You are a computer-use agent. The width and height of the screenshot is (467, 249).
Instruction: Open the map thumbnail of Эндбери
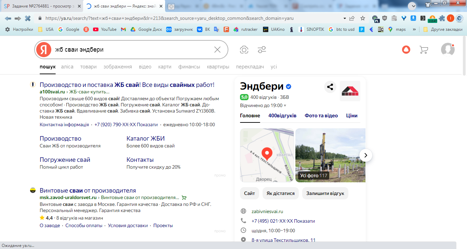(x=267, y=155)
